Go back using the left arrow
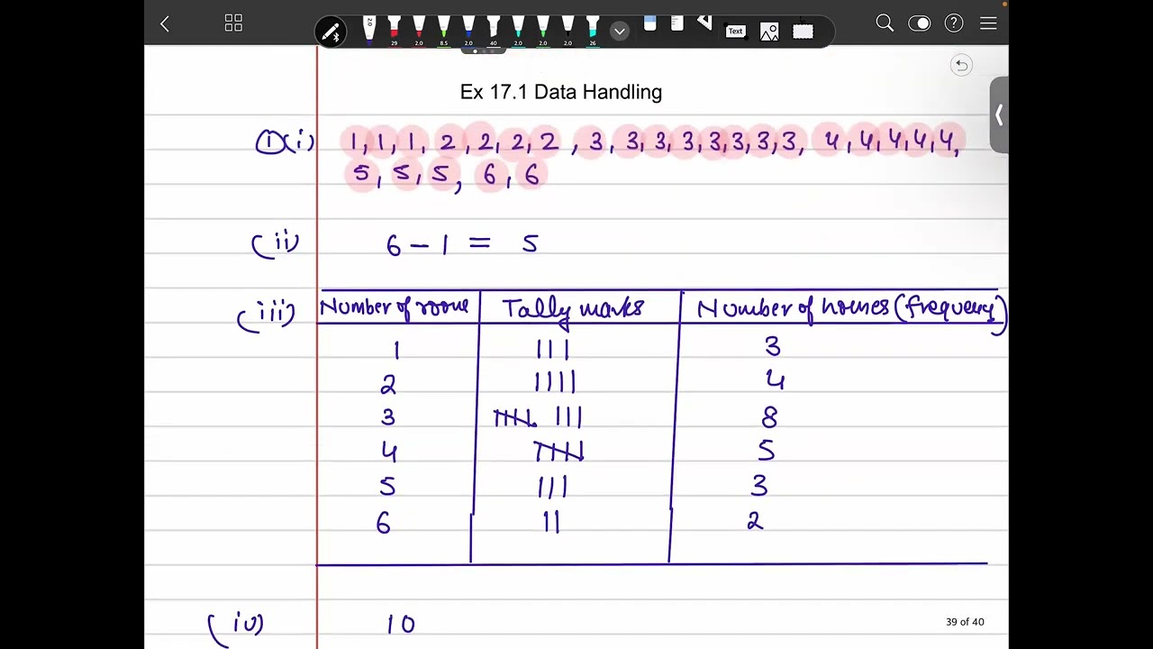Image resolution: width=1153 pixels, height=649 pixels. pyautogui.click(x=164, y=24)
